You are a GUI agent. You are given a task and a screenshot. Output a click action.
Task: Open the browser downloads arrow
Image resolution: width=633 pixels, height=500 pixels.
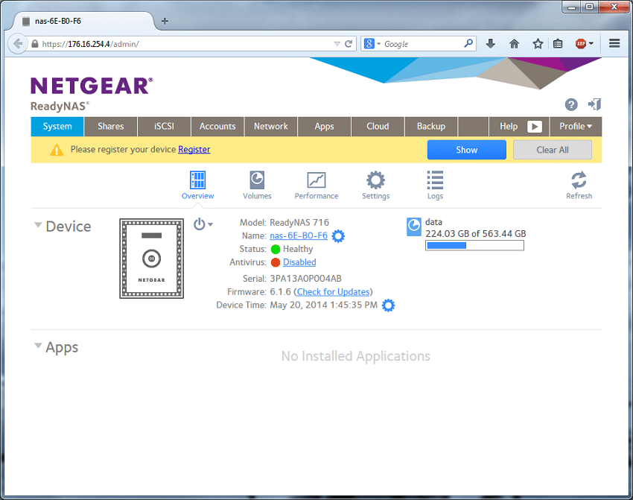tap(491, 44)
